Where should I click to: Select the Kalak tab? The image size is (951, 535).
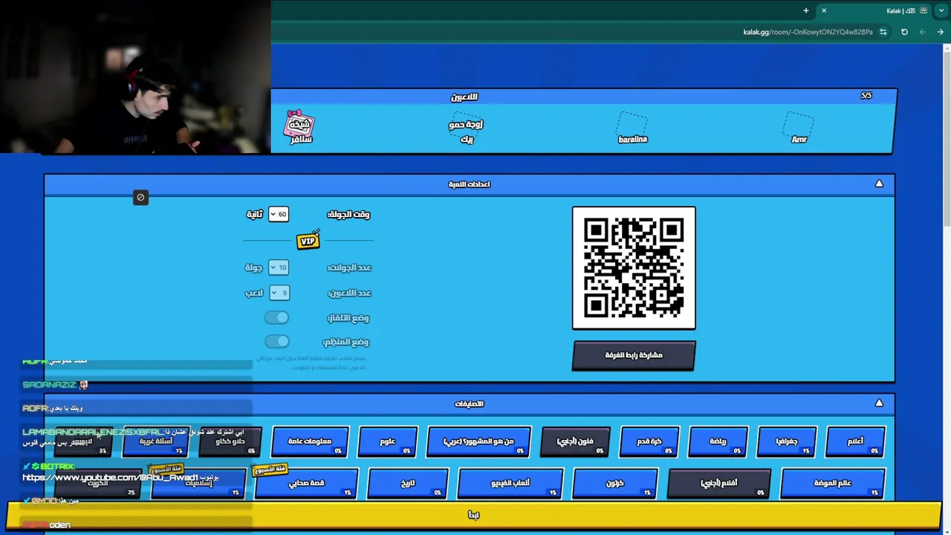click(x=881, y=10)
